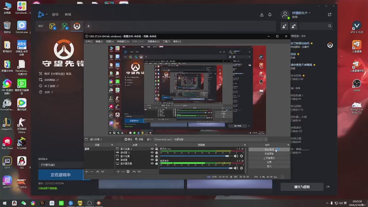Image resolution: width=368 pixels, height=207 pixels.
Task: Adjust the desktop audio volume slider
Action: coord(196,168)
